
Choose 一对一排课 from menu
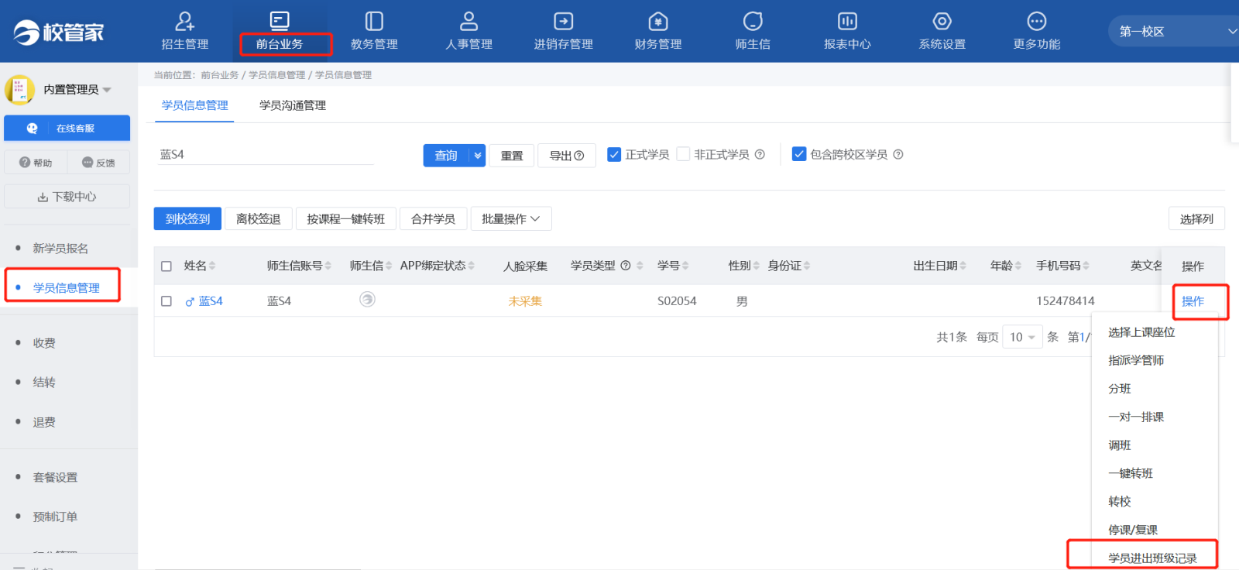tap(1136, 417)
